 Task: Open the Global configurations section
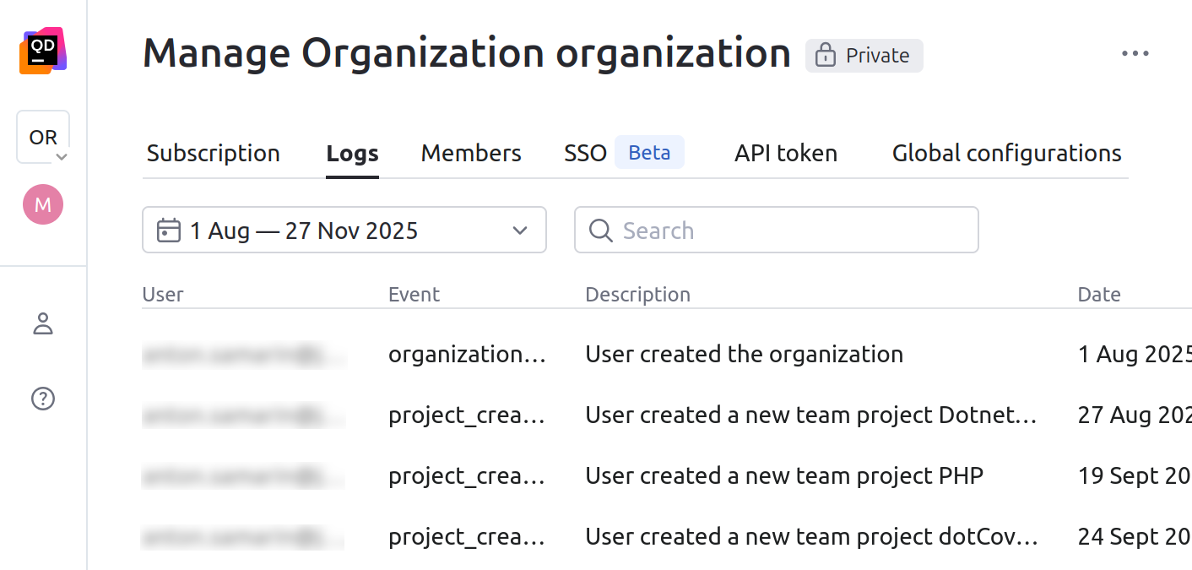pos(1006,153)
